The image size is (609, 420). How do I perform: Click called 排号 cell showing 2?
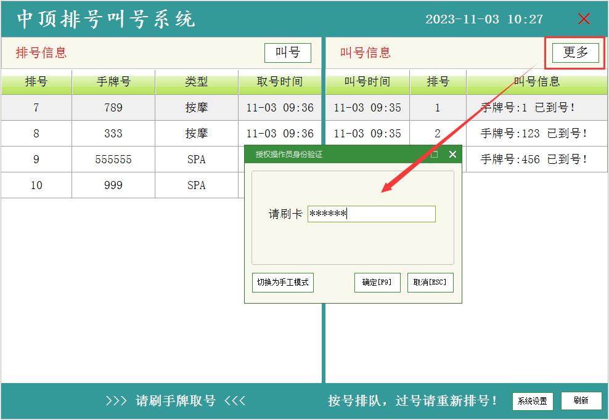pyautogui.click(x=438, y=134)
